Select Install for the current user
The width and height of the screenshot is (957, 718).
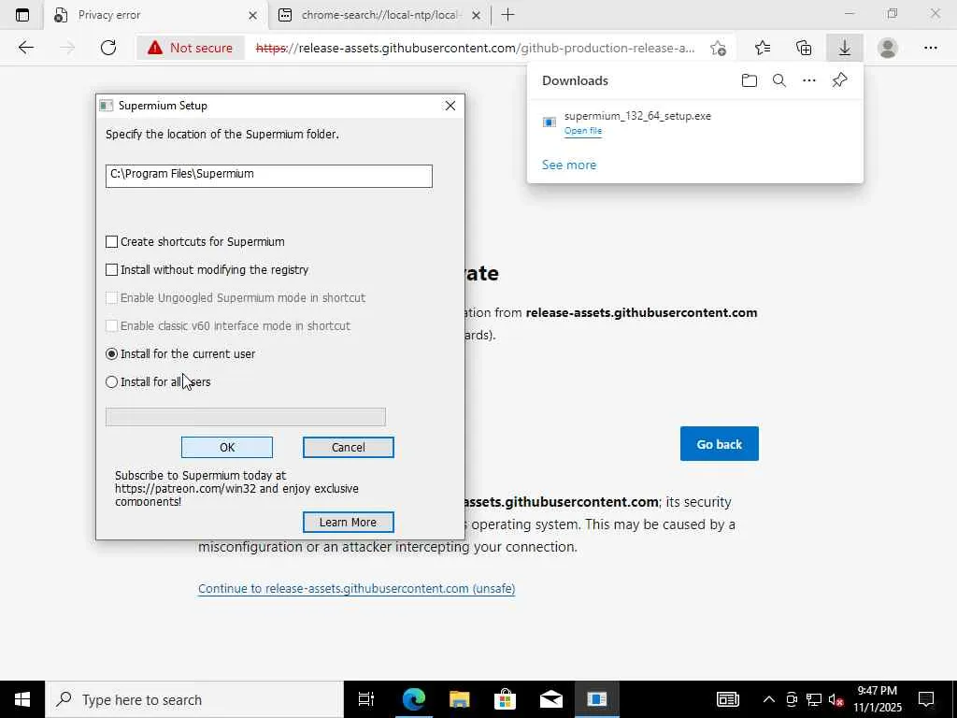112,354
